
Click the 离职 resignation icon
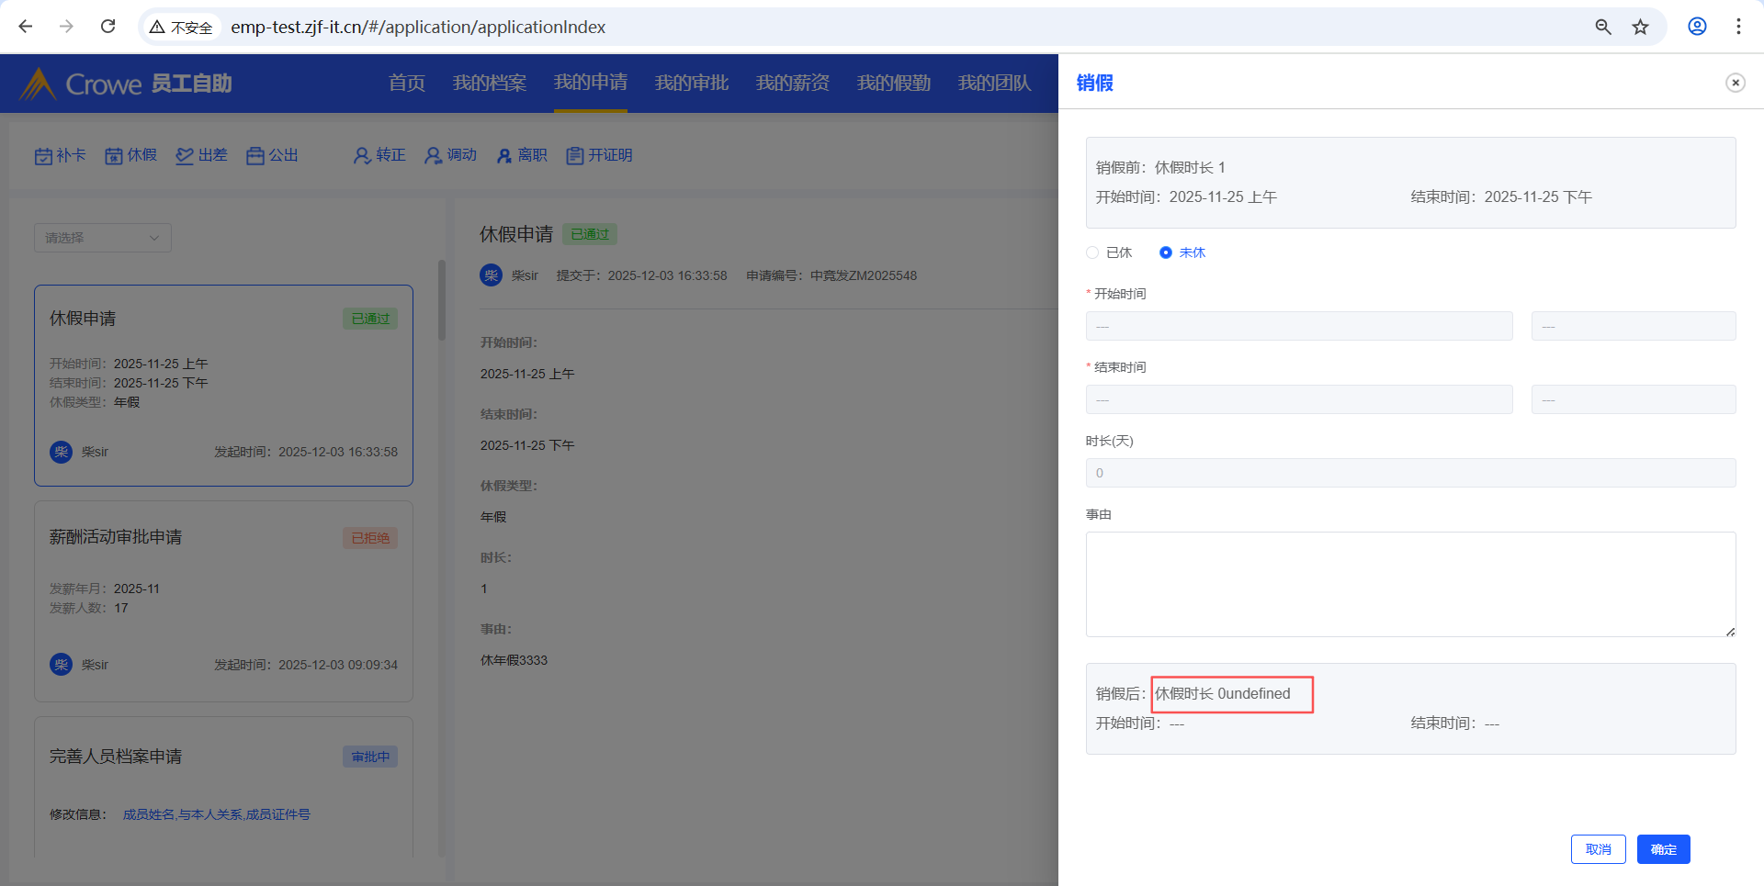point(503,156)
